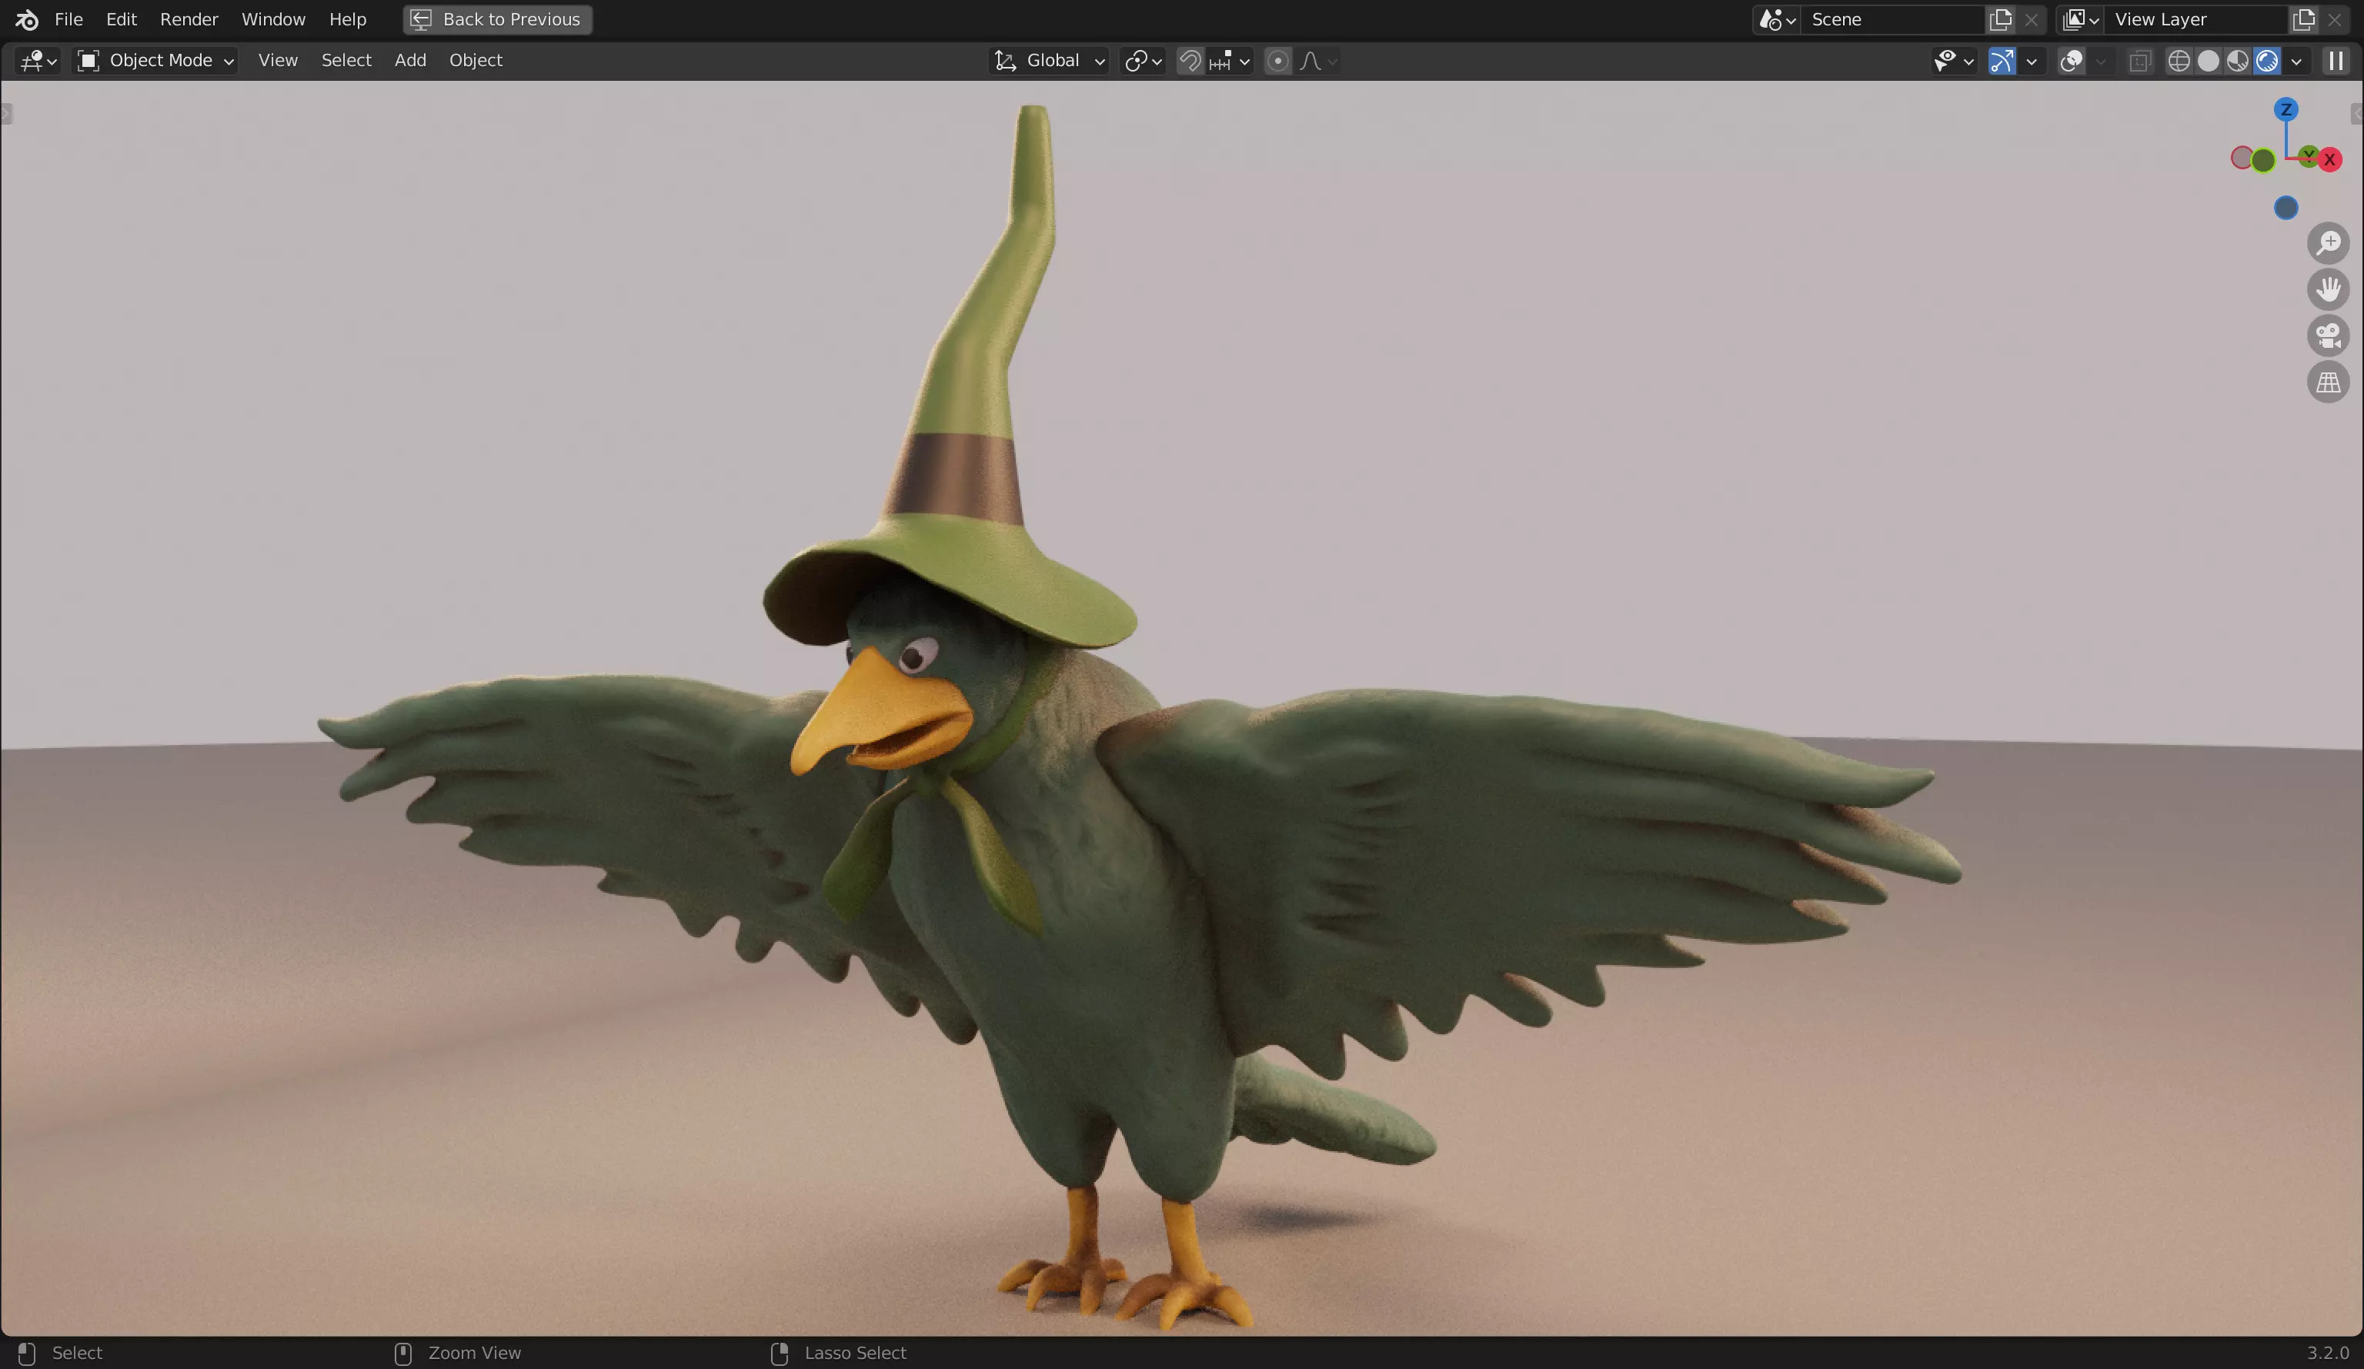Pause the viewport render preview
Viewport: 2364px width, 1369px height.
[2336, 61]
